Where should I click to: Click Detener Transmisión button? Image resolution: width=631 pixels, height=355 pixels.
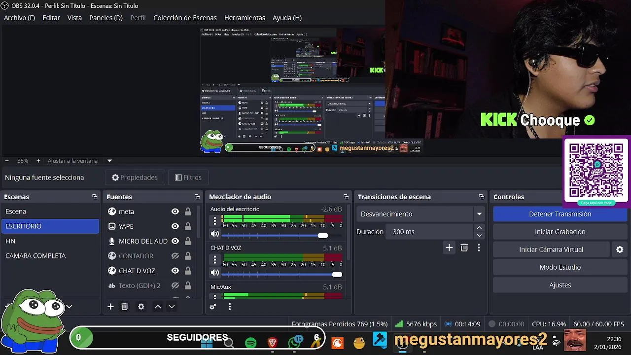tap(560, 214)
